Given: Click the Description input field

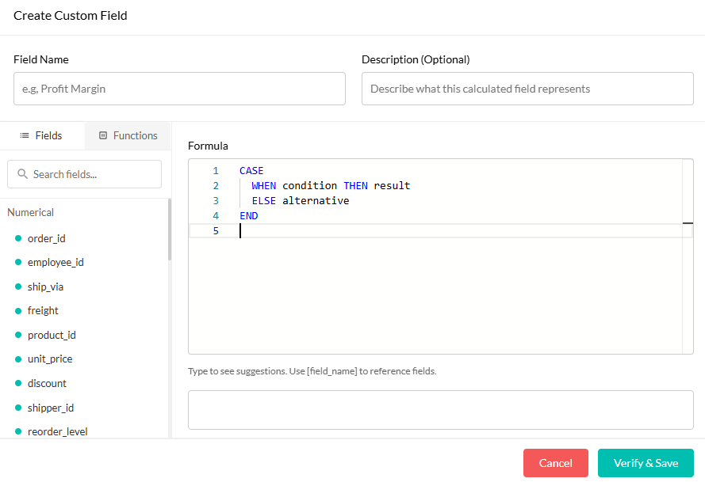Looking at the screenshot, I should (527, 89).
